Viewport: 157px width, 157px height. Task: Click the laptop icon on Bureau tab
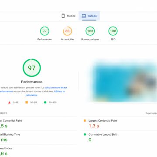coord(84,16)
